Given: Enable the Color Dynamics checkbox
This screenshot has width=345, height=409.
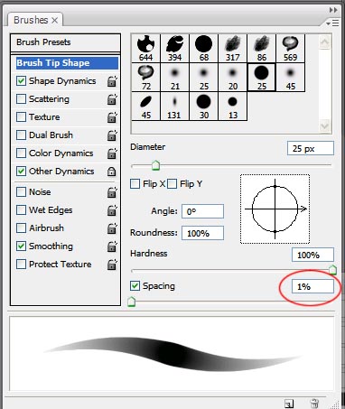Looking at the screenshot, I should tap(21, 153).
